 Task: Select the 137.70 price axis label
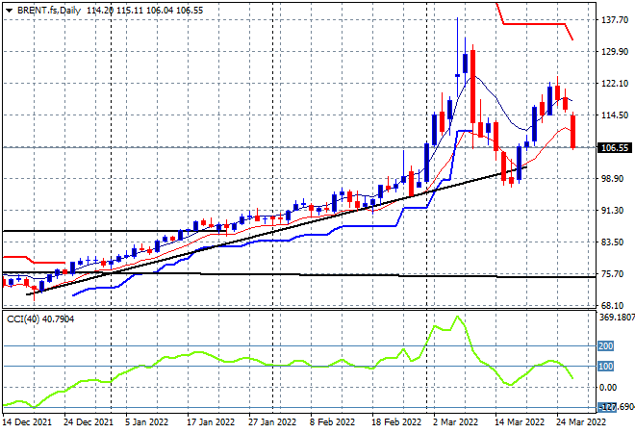point(615,20)
